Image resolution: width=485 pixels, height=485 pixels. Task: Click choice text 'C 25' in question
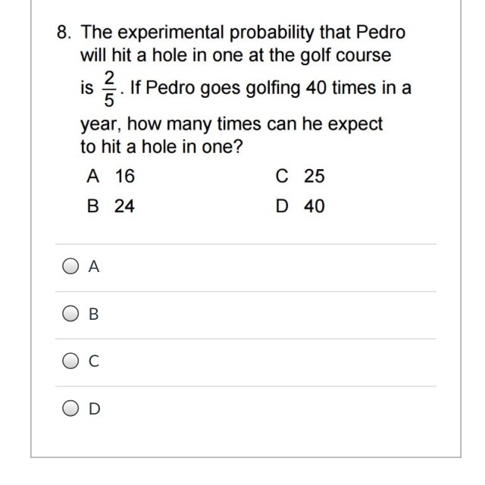click(300, 176)
